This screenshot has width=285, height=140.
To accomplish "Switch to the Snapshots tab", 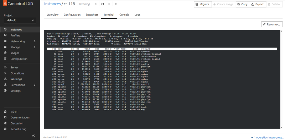I will tap(92, 15).
